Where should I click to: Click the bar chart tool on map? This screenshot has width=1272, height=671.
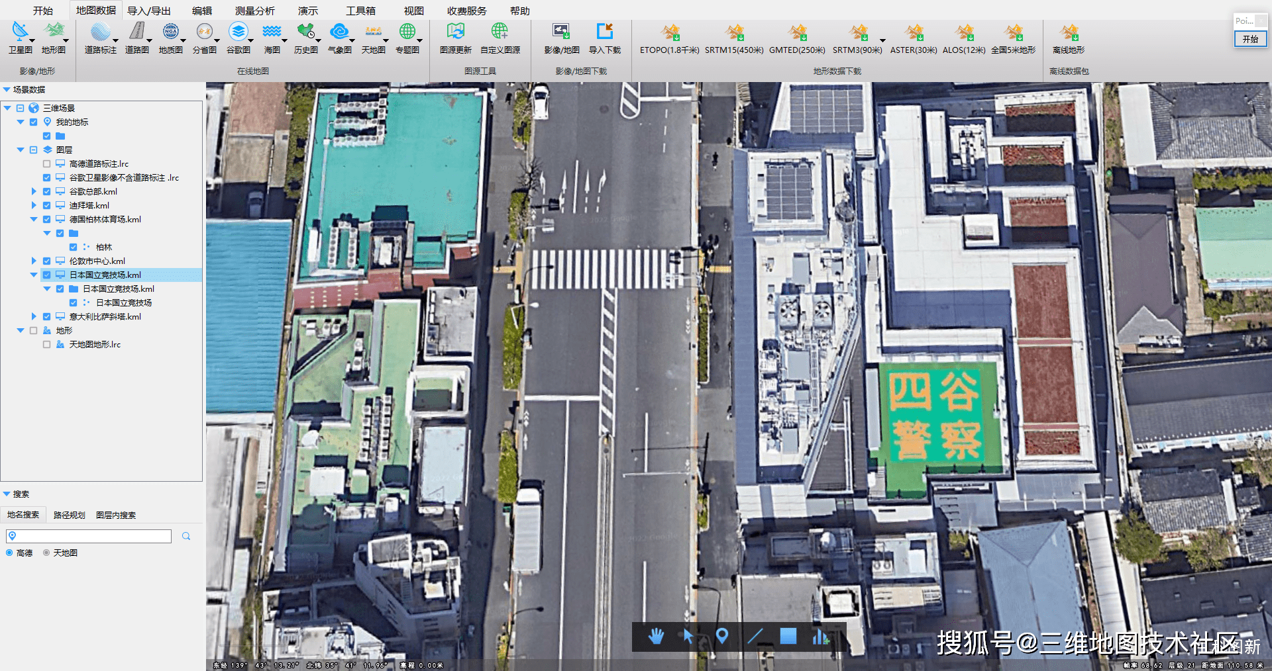click(821, 637)
